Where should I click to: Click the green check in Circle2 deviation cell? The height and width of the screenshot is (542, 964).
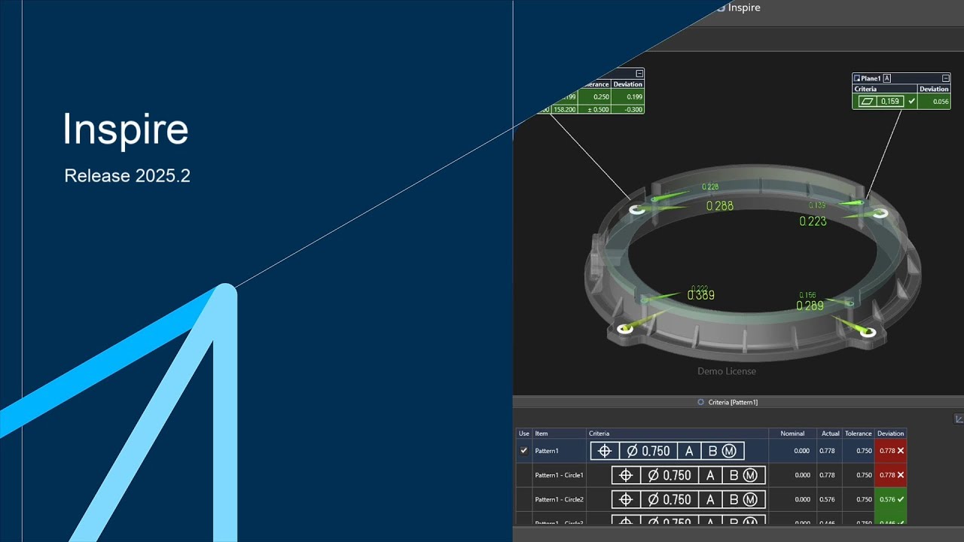[x=901, y=499]
